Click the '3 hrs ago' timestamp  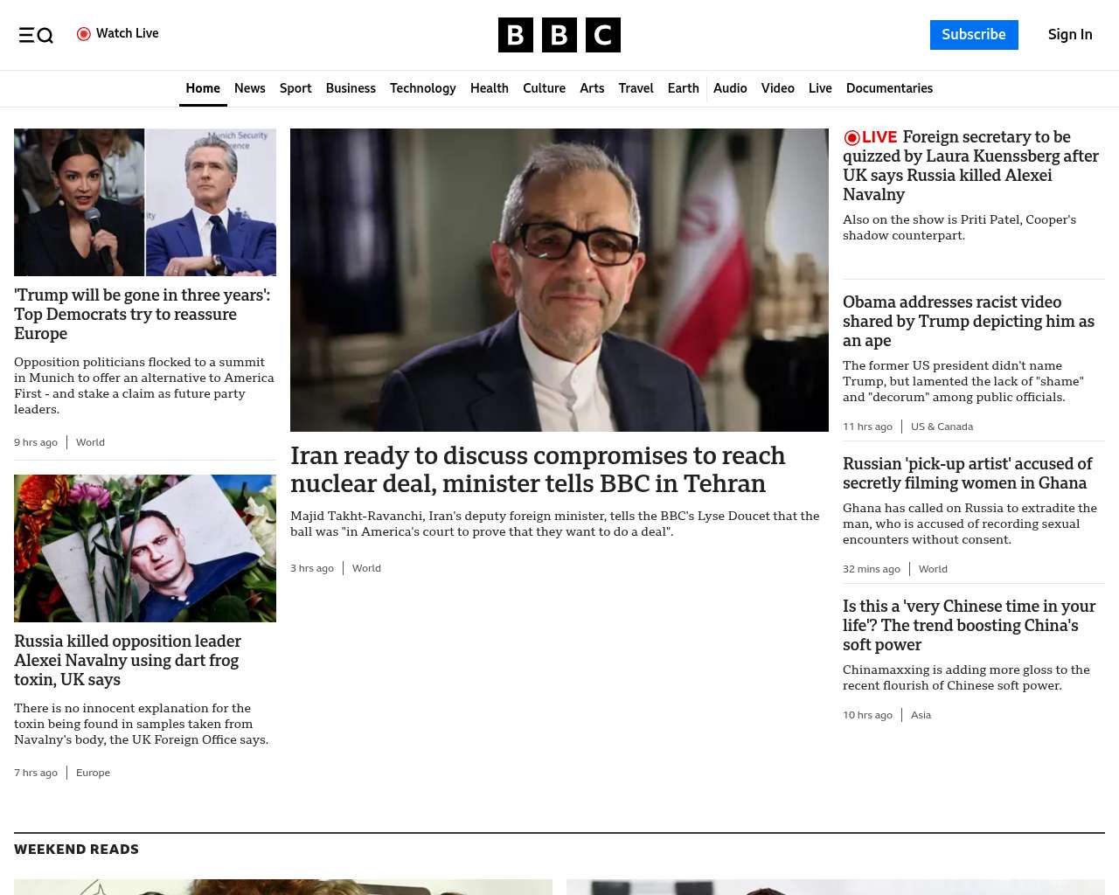312,568
